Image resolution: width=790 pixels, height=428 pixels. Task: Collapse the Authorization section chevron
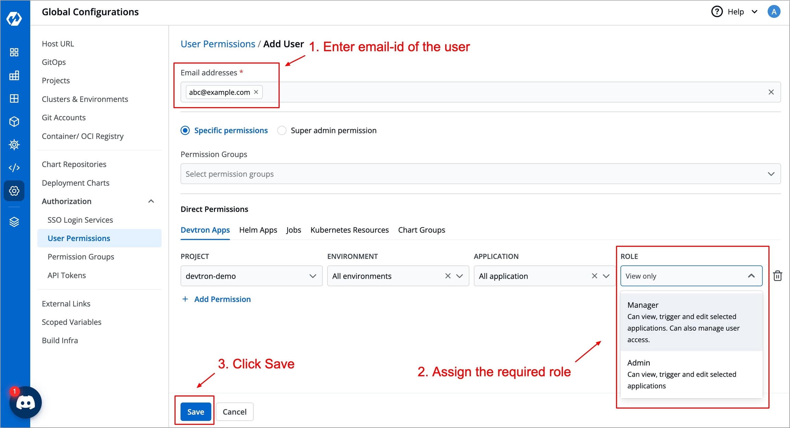coord(151,201)
